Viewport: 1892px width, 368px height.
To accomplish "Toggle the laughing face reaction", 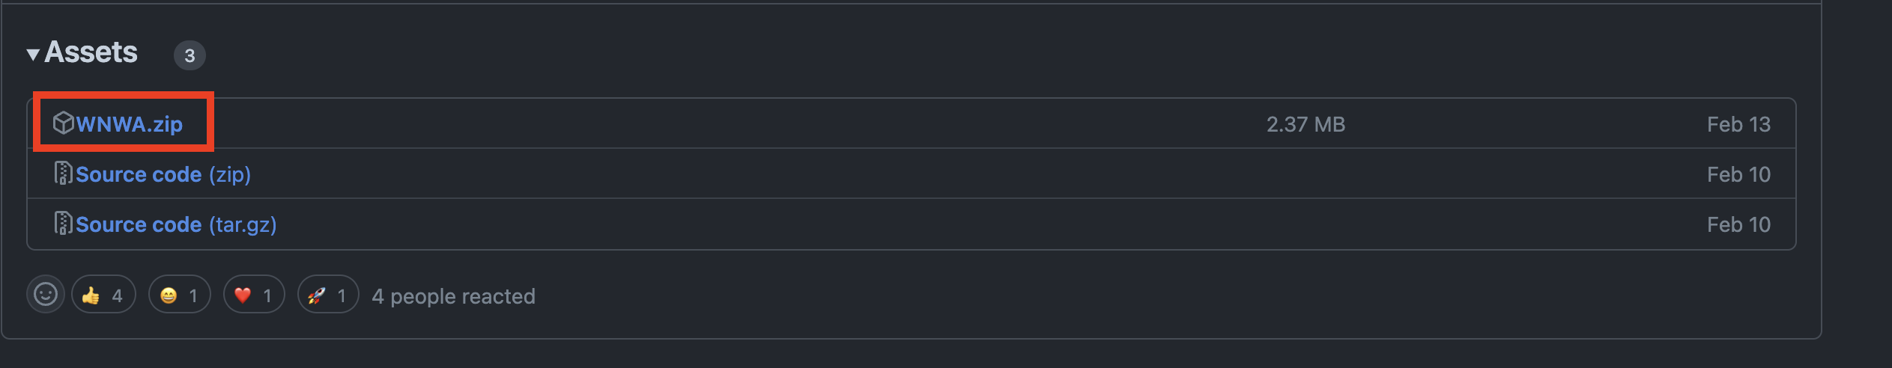I will (179, 295).
